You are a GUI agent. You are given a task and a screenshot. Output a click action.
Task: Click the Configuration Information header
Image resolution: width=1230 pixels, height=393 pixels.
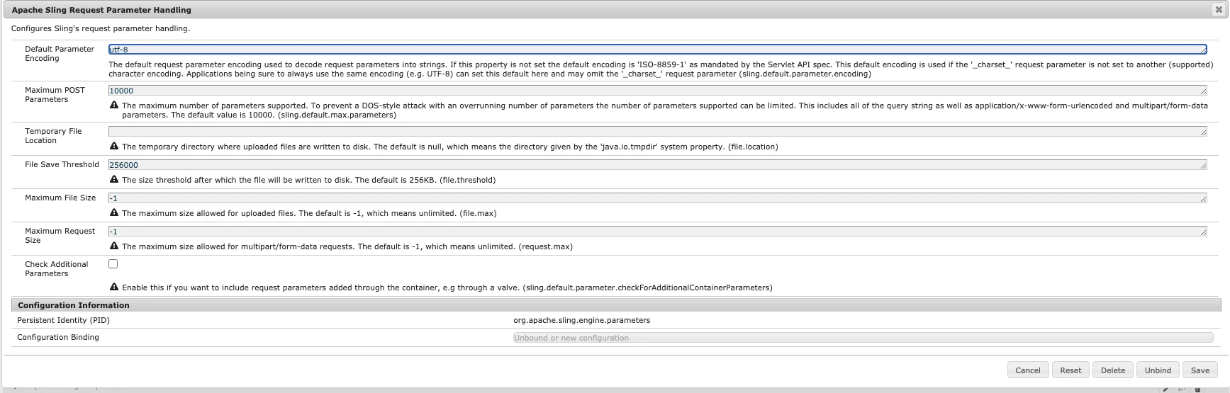616,305
